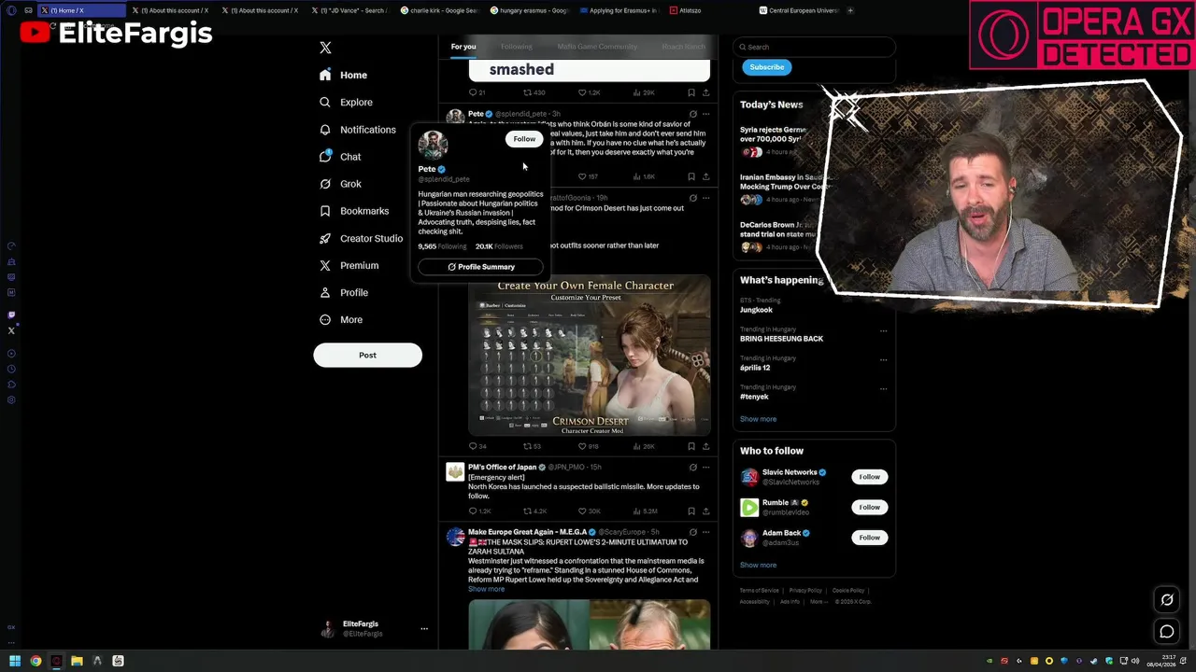Open a new browser tab with plus
1196x672 pixels.
[x=850, y=10]
